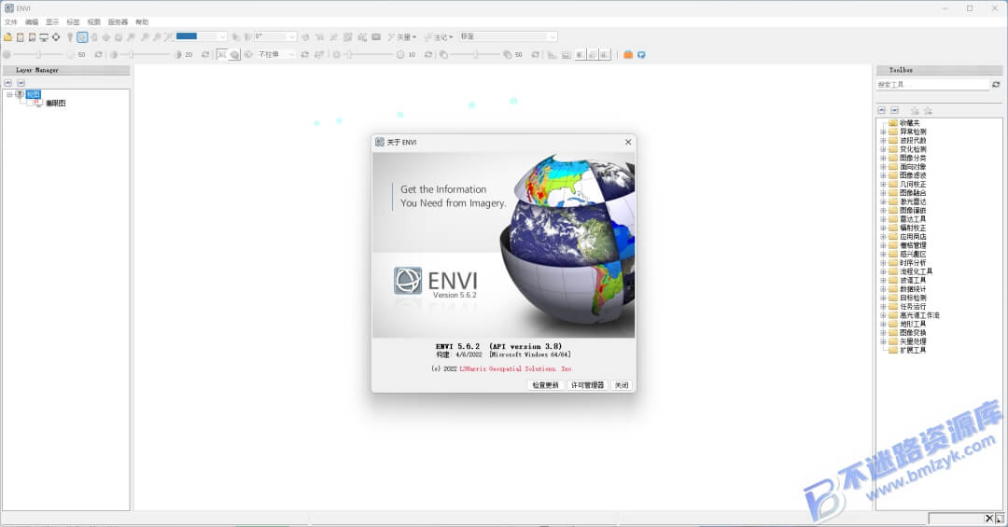Close the 关于 ENVI dialog with X
Screen dimensions: 1008x527
[x=628, y=142]
